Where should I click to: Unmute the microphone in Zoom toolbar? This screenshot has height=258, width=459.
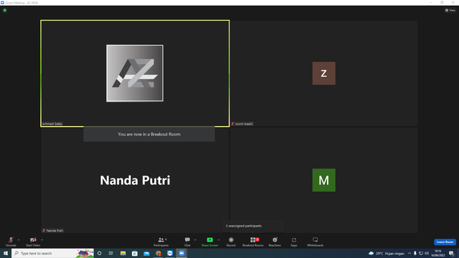tap(11, 242)
